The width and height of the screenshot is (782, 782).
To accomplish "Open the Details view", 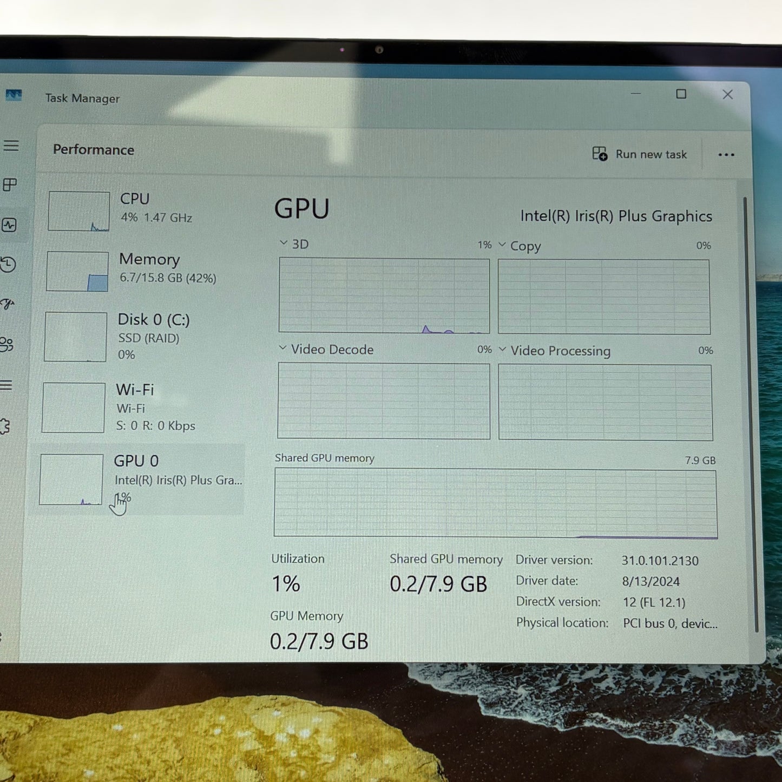I will coord(8,384).
